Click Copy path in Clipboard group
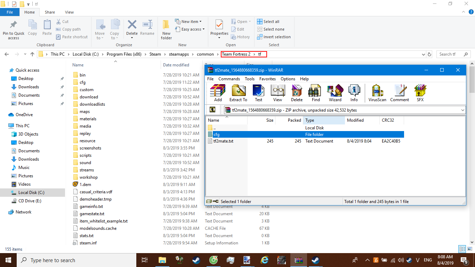 point(68,29)
